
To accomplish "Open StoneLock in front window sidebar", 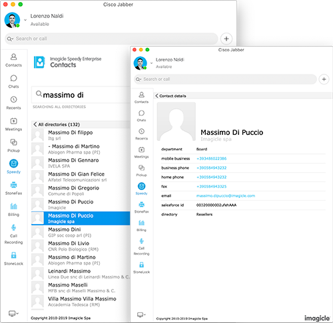I will click(x=141, y=268).
